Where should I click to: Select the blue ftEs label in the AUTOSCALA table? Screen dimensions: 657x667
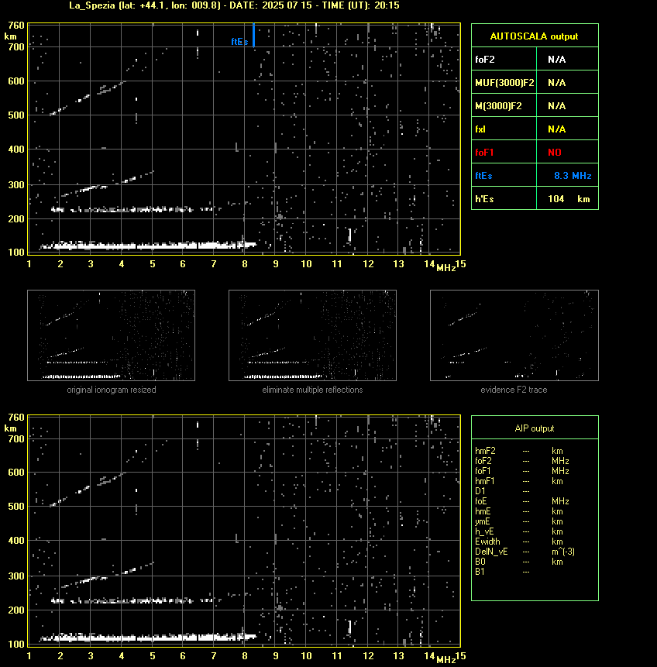pyautogui.click(x=483, y=176)
